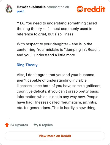
Task: Follow the blue 'post' link
Action: [20, 11]
